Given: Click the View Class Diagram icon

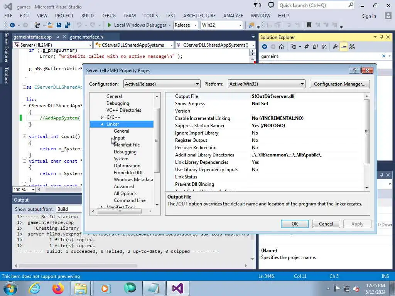Looking at the screenshot, I should click(352, 47).
